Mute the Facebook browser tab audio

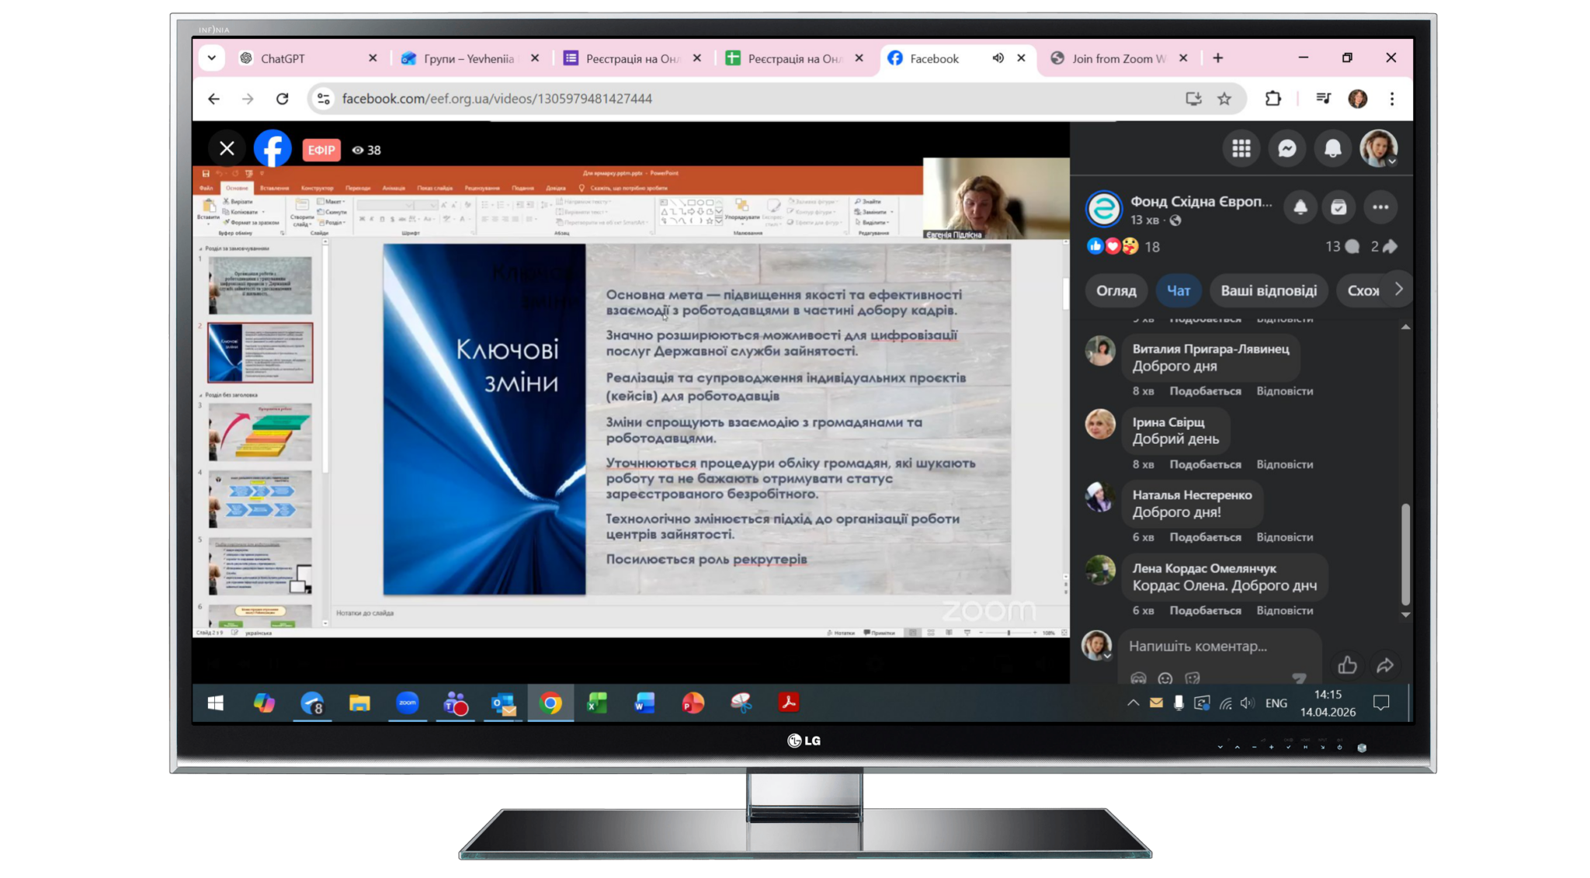click(x=998, y=58)
